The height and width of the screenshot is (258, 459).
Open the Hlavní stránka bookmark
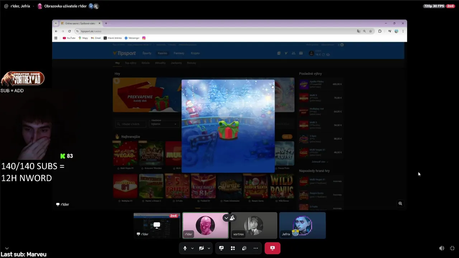[113, 38]
